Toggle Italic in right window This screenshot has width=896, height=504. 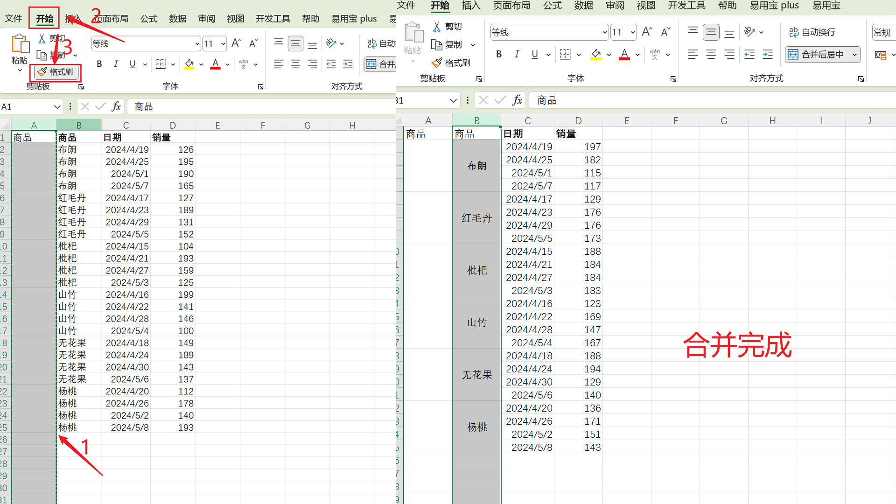point(517,54)
